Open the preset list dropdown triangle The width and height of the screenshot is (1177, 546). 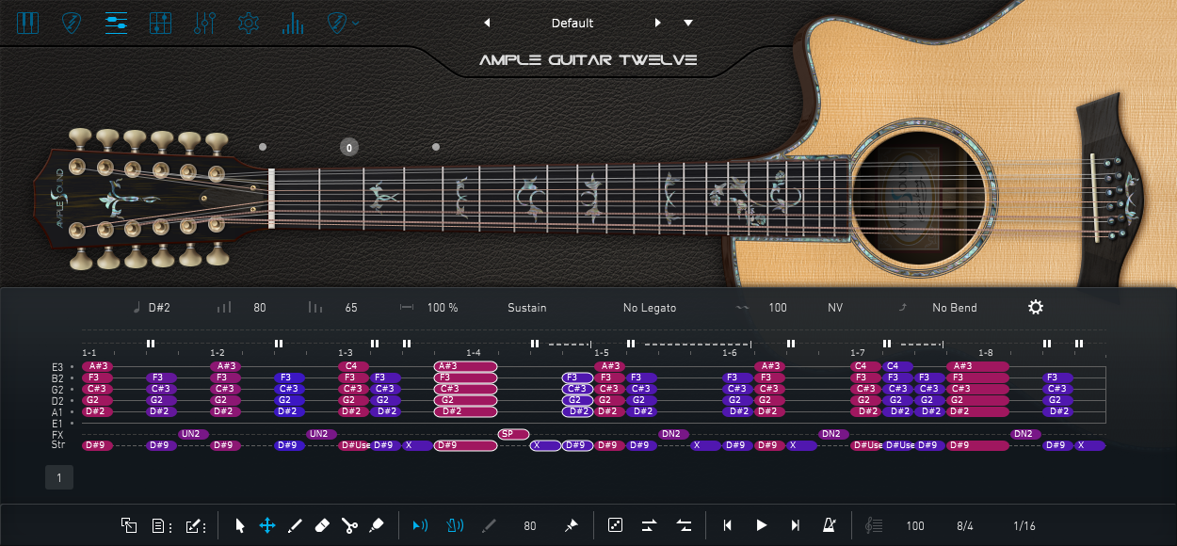[688, 23]
